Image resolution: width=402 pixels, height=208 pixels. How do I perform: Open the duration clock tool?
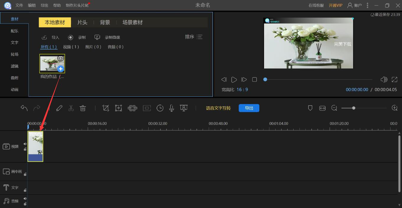pos(160,108)
